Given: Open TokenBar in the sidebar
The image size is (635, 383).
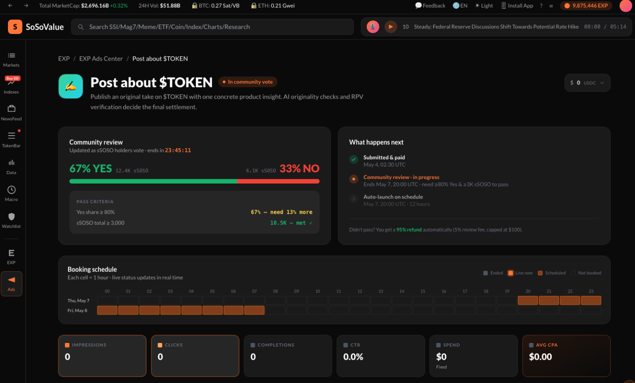Looking at the screenshot, I should coord(11,139).
